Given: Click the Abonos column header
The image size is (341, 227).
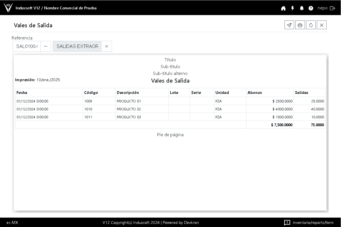Looking at the screenshot, I should (x=255, y=93).
